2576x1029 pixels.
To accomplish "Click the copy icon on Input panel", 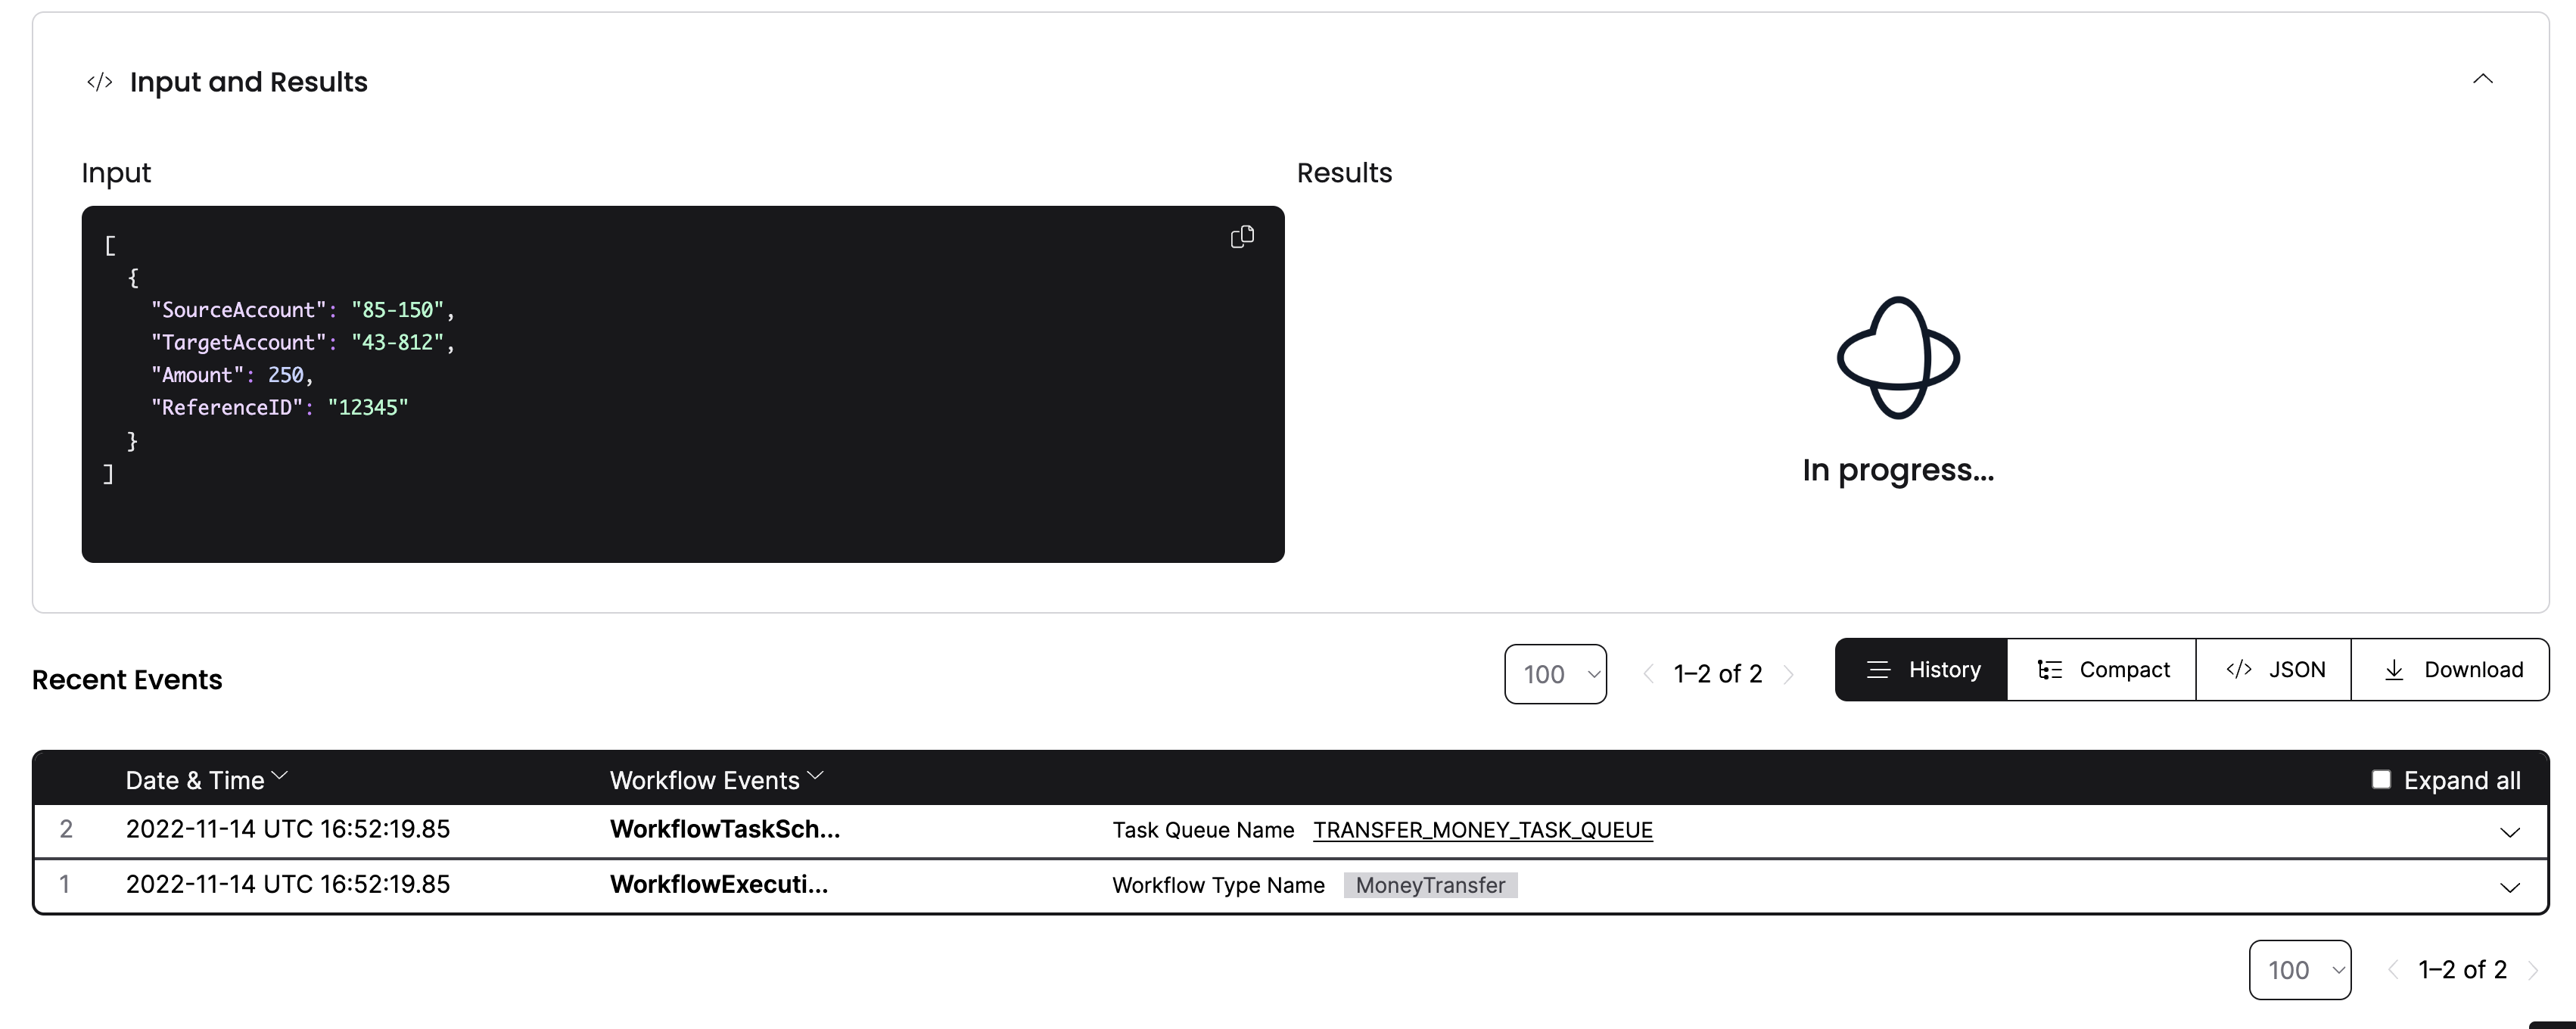I will tap(1242, 237).
